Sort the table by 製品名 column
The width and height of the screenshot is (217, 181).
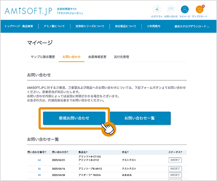(84, 152)
